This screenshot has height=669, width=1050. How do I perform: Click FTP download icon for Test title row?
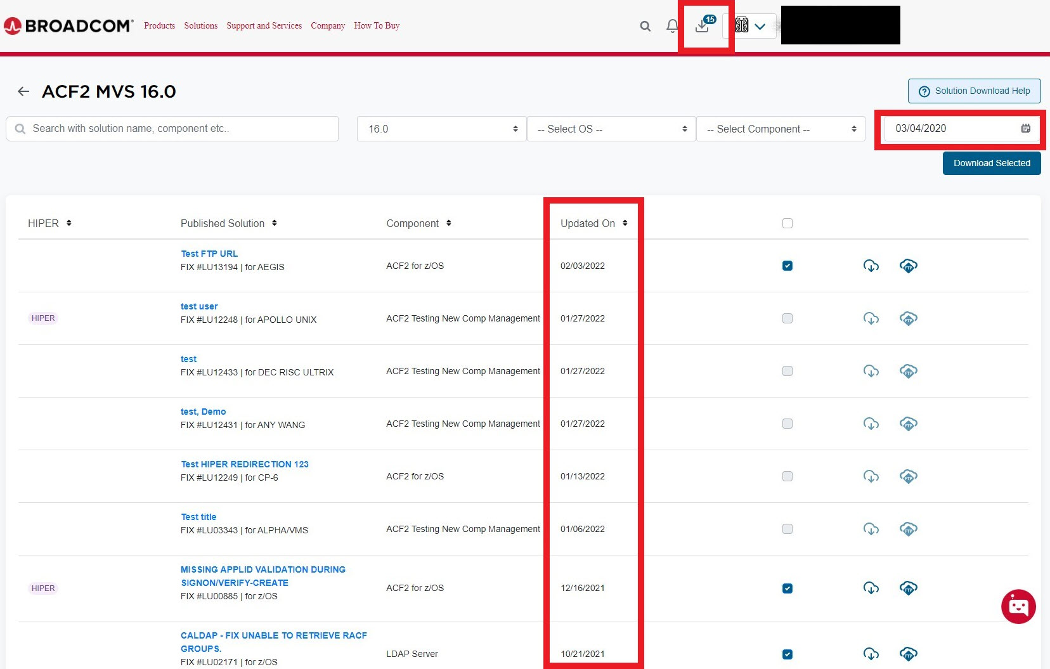coord(909,529)
